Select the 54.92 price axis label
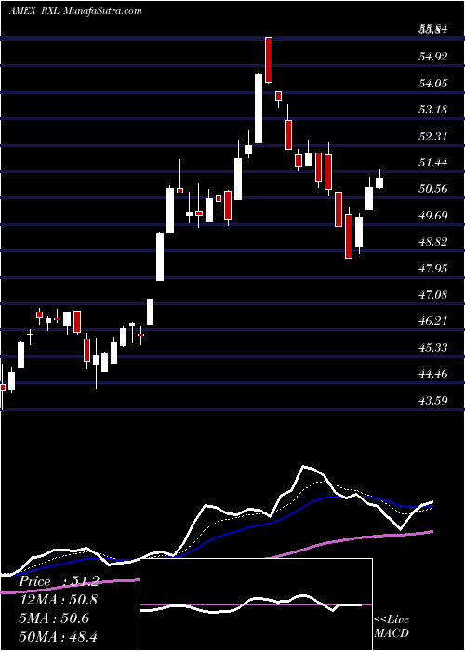 (x=433, y=56)
